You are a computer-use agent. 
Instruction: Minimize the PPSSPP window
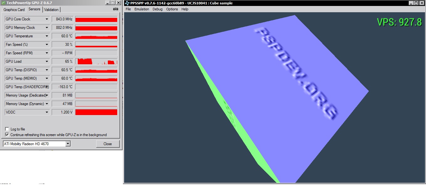coord(410,3)
